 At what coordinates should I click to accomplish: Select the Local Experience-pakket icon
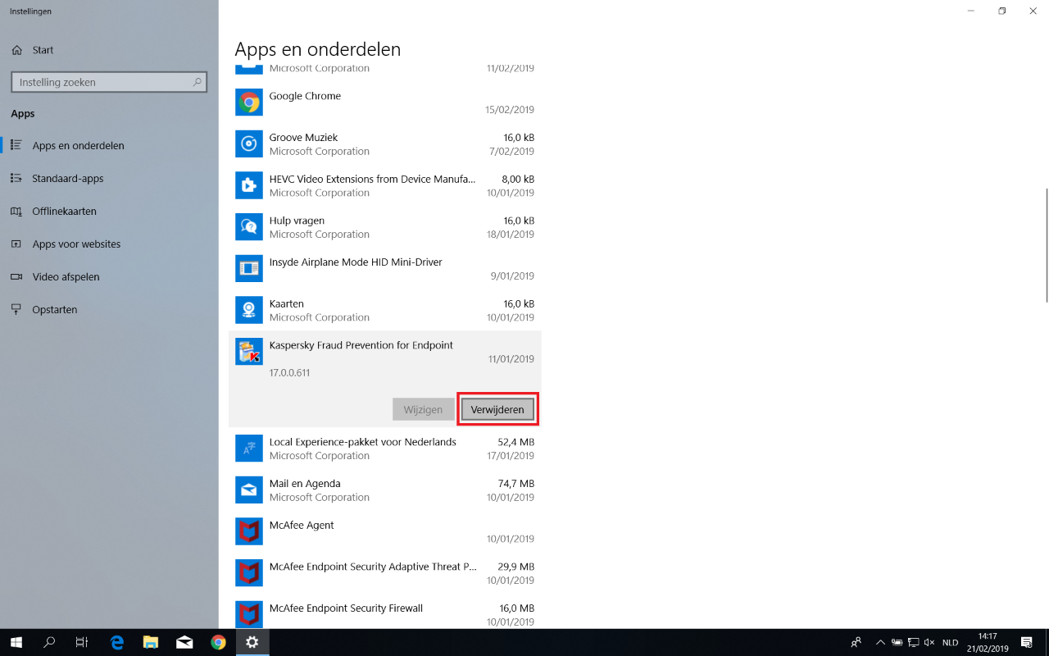(249, 449)
